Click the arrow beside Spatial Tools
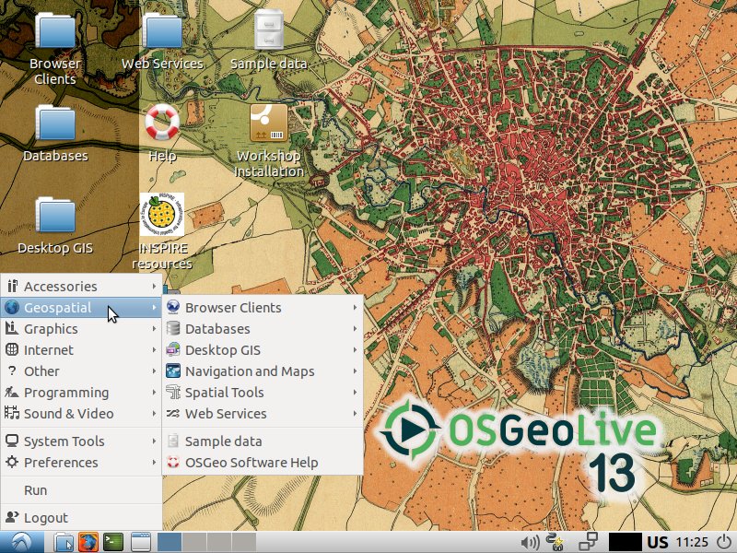737x553 pixels. tap(355, 392)
